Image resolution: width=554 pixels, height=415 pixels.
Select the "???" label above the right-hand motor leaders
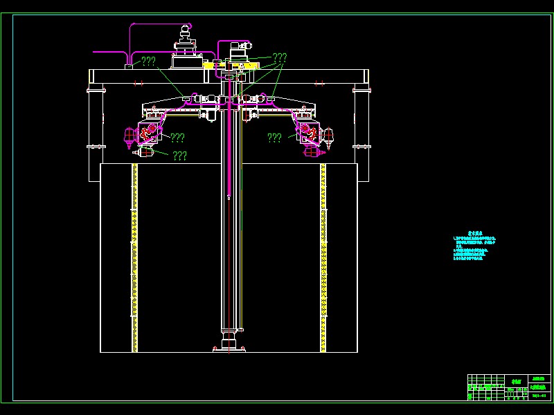point(280,58)
